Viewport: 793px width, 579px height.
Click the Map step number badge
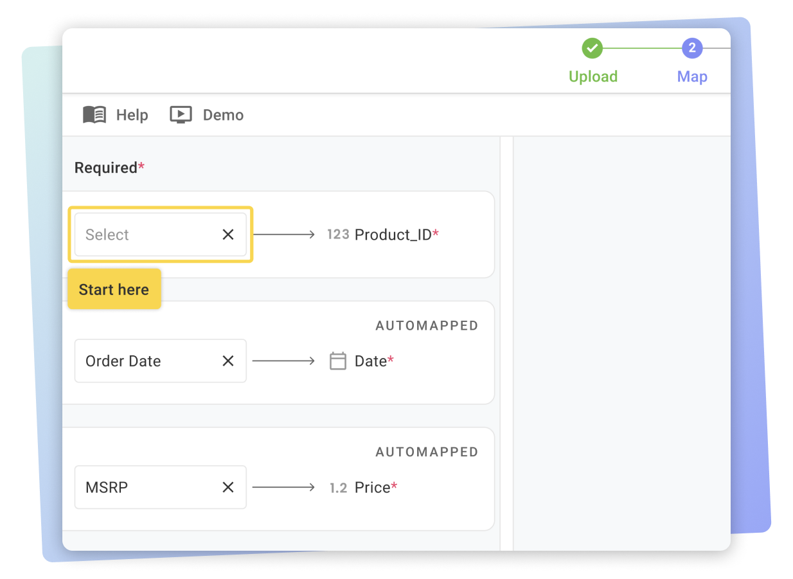(x=692, y=48)
